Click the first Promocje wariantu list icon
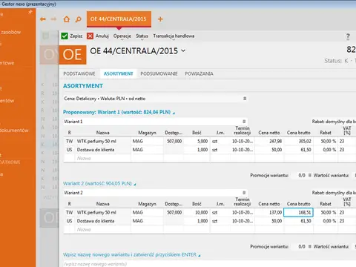Screen dimensions: 356x267 click(310, 175)
